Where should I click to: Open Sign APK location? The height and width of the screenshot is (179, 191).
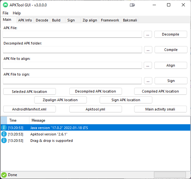pos(126,100)
